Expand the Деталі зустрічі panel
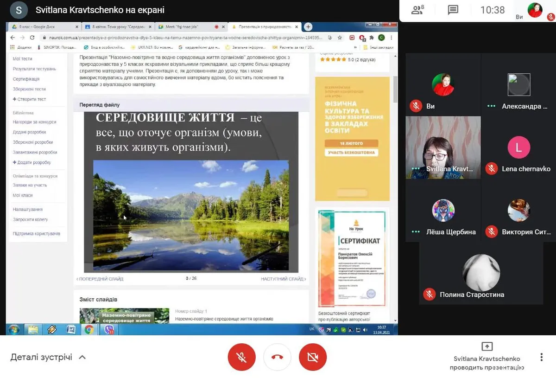 point(48,357)
